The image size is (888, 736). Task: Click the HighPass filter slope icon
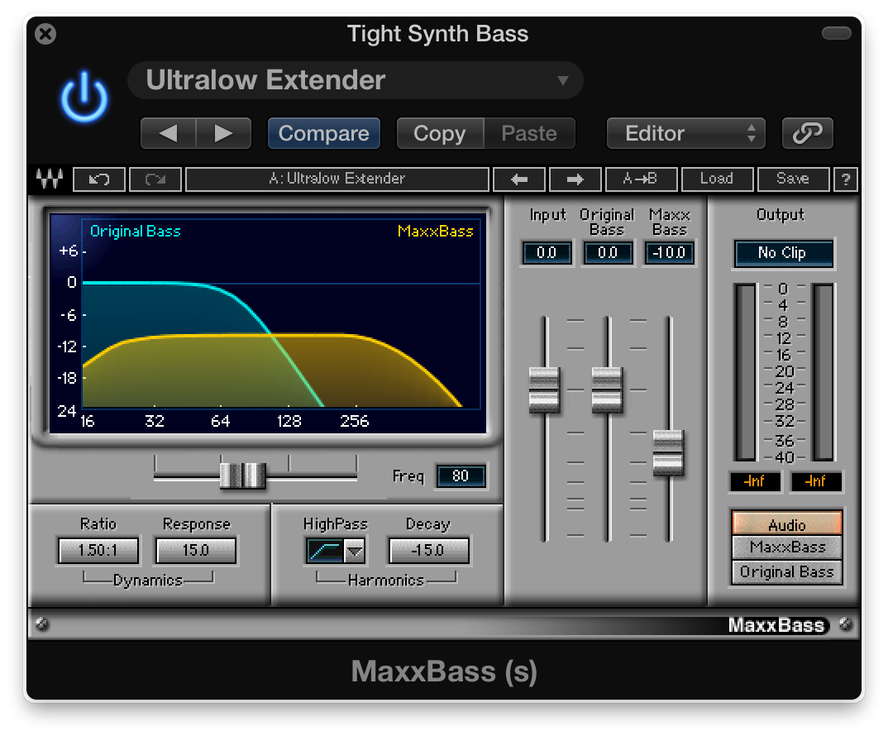pos(325,551)
